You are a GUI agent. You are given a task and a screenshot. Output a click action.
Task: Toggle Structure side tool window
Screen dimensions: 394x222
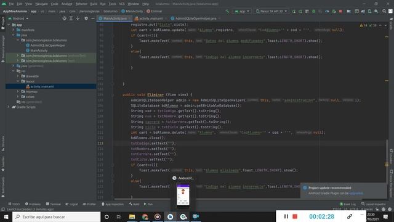point(2,144)
